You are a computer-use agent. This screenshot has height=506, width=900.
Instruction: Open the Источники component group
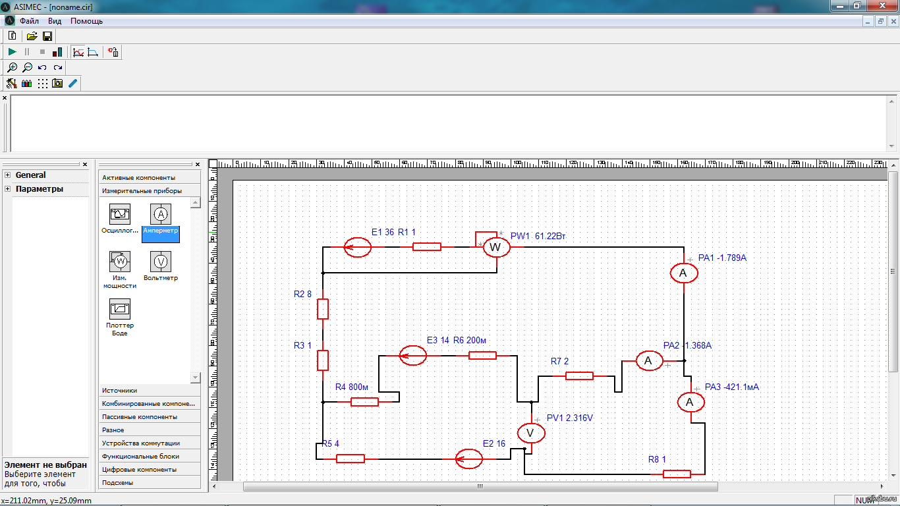point(150,391)
